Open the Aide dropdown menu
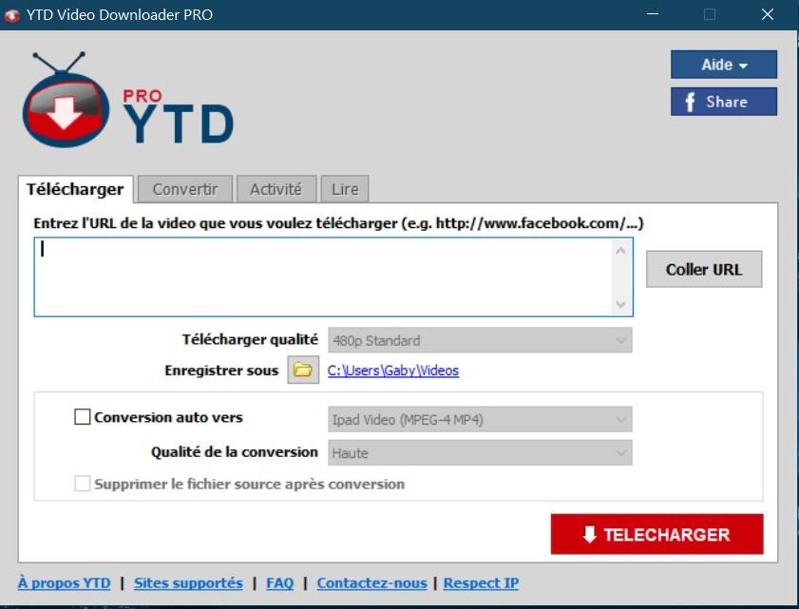 [x=723, y=65]
